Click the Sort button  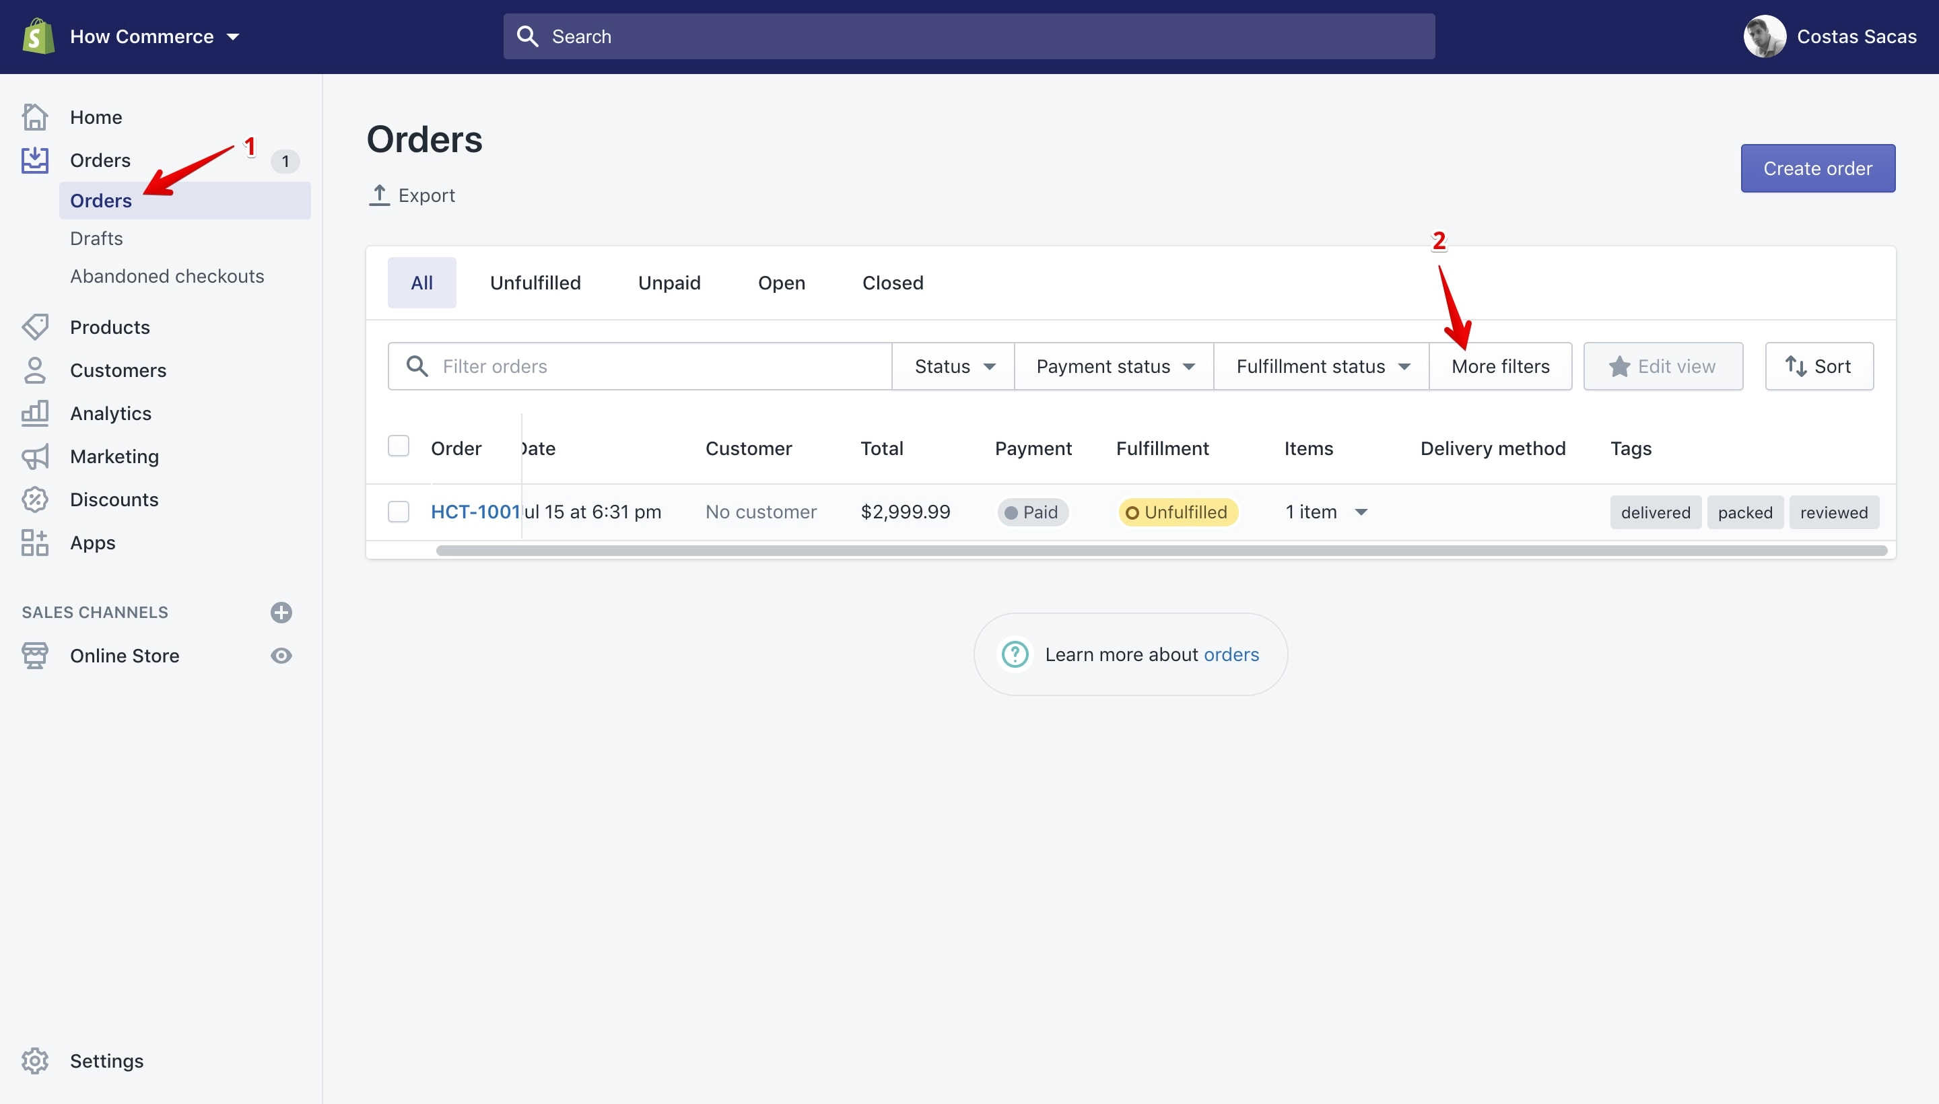coord(1819,366)
